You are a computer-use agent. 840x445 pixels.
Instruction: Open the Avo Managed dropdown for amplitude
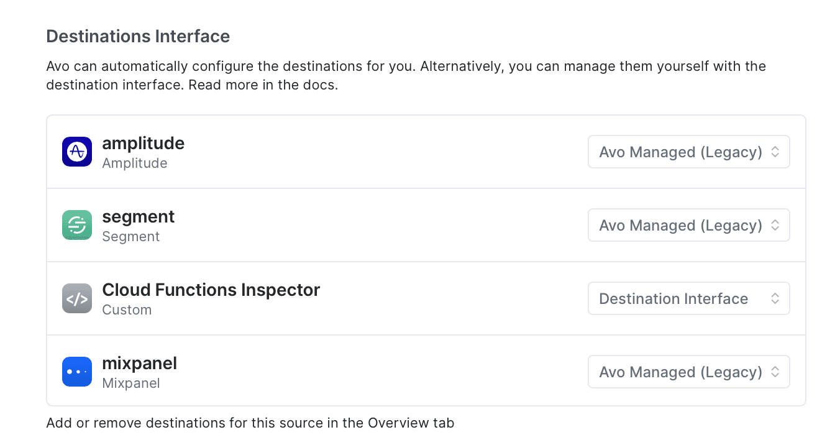[x=688, y=151]
